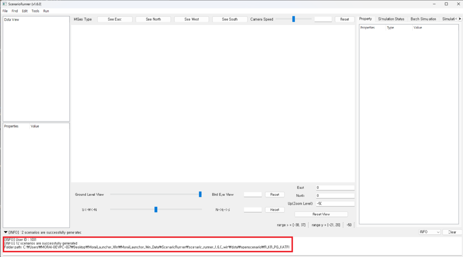Switch to the Simulation Status tab
463x257 pixels.
(391, 19)
